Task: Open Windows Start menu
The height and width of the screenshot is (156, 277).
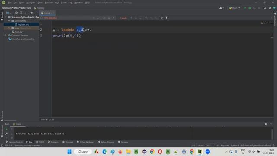Action: [69, 152]
